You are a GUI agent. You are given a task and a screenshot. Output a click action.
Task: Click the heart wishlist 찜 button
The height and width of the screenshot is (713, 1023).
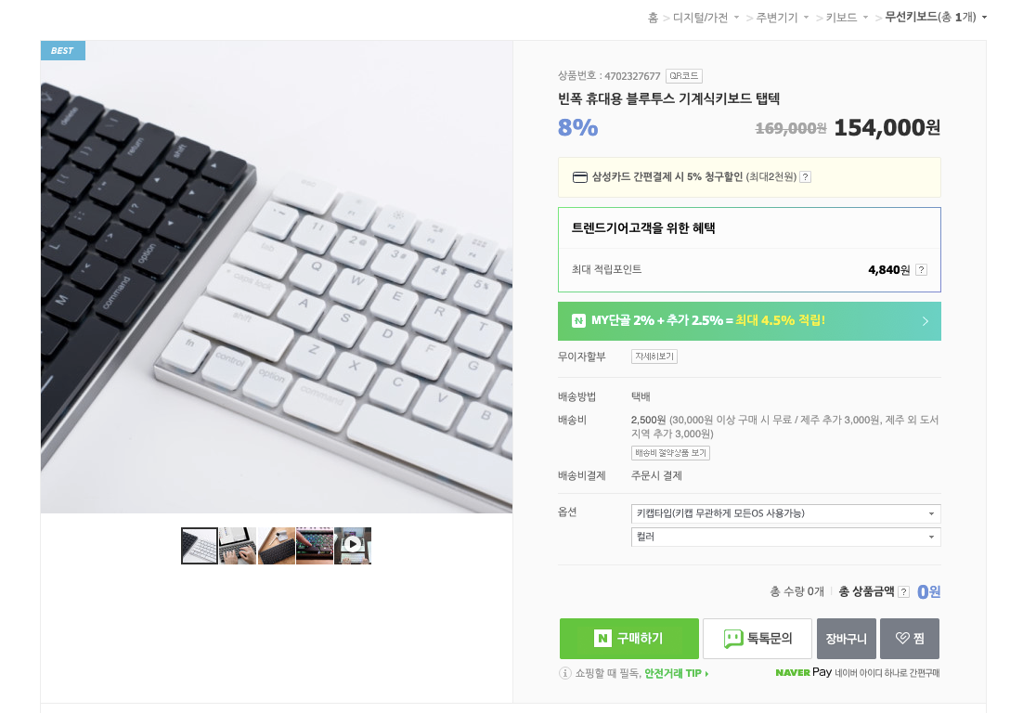(x=910, y=639)
